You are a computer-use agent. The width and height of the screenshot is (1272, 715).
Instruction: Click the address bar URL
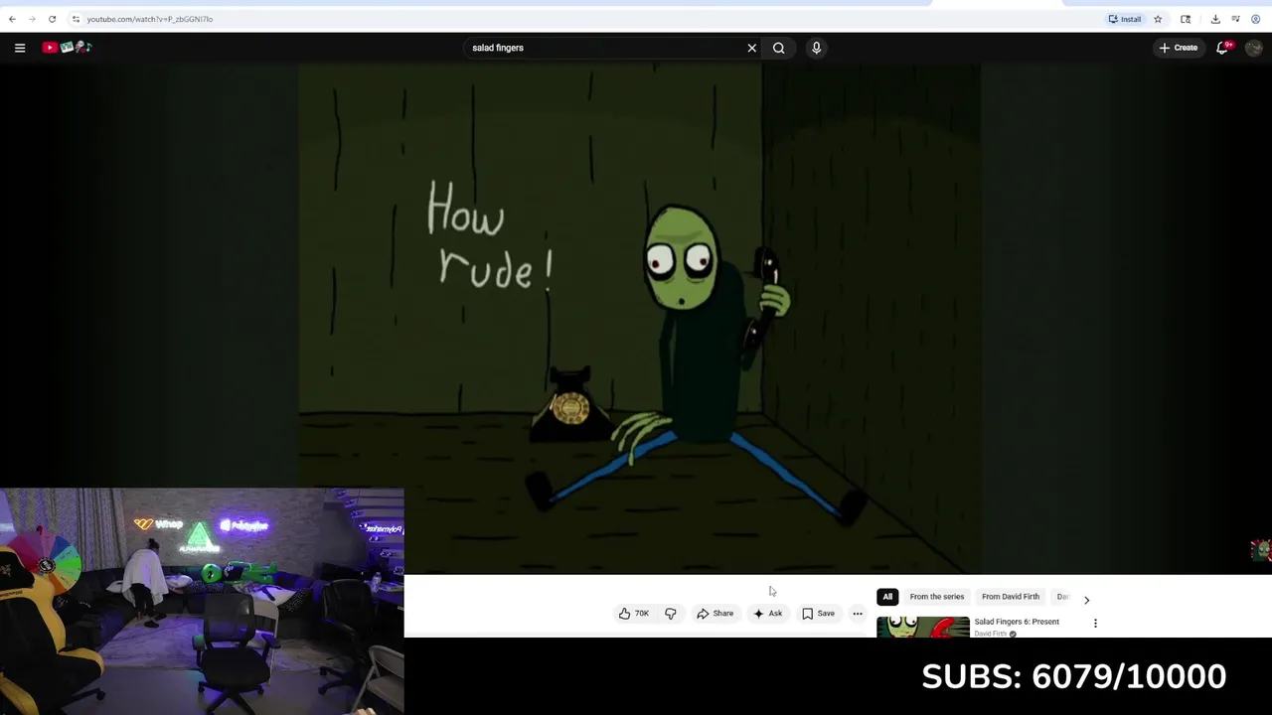[149, 19]
